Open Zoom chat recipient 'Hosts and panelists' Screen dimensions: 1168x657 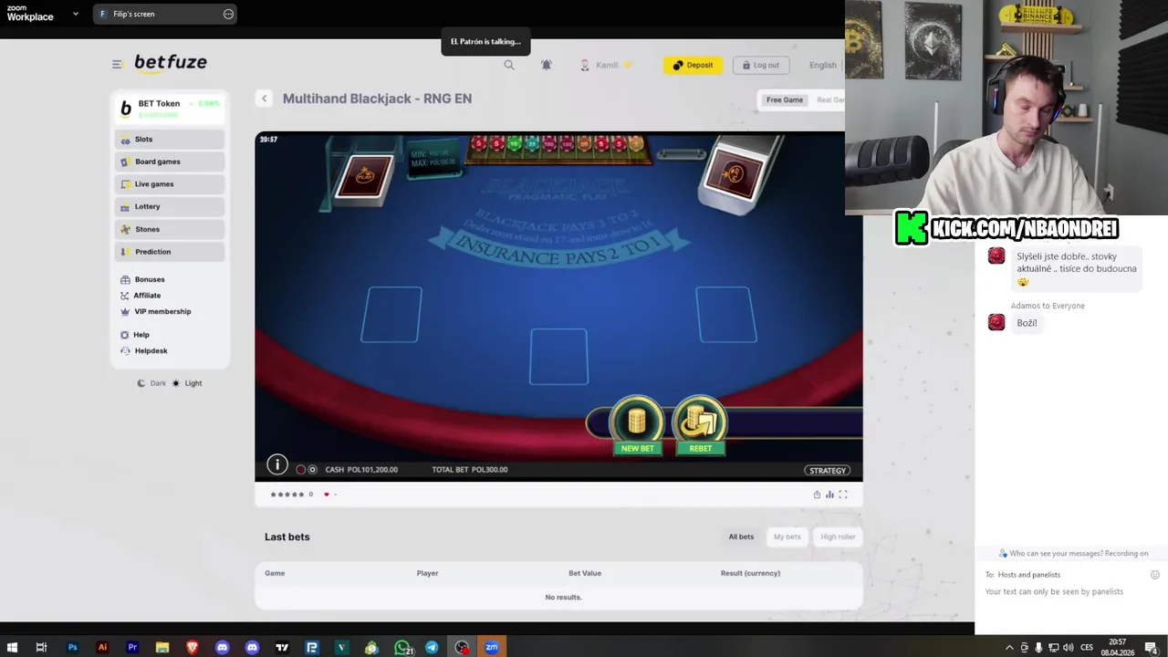click(x=1029, y=575)
